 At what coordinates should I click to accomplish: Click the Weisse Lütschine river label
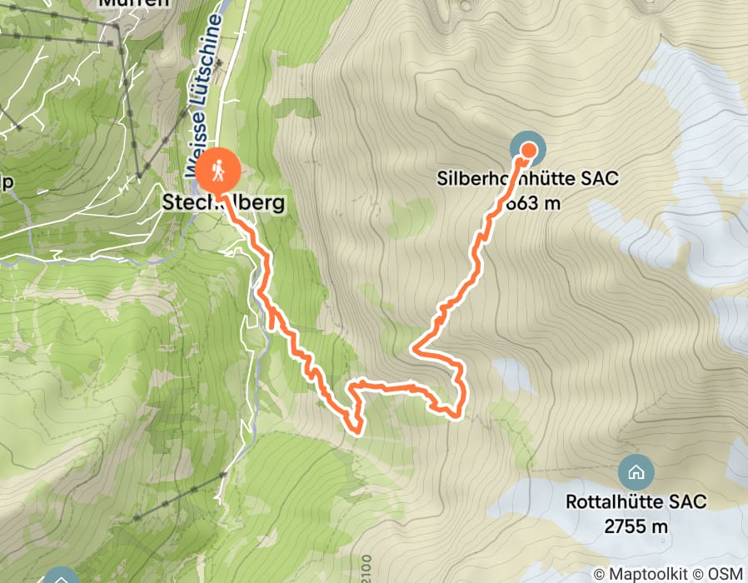[204, 96]
